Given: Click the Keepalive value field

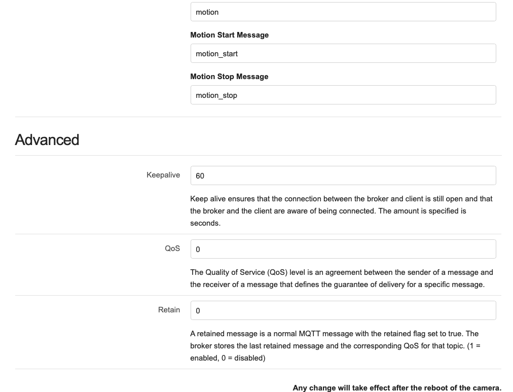Looking at the screenshot, I should click(343, 175).
